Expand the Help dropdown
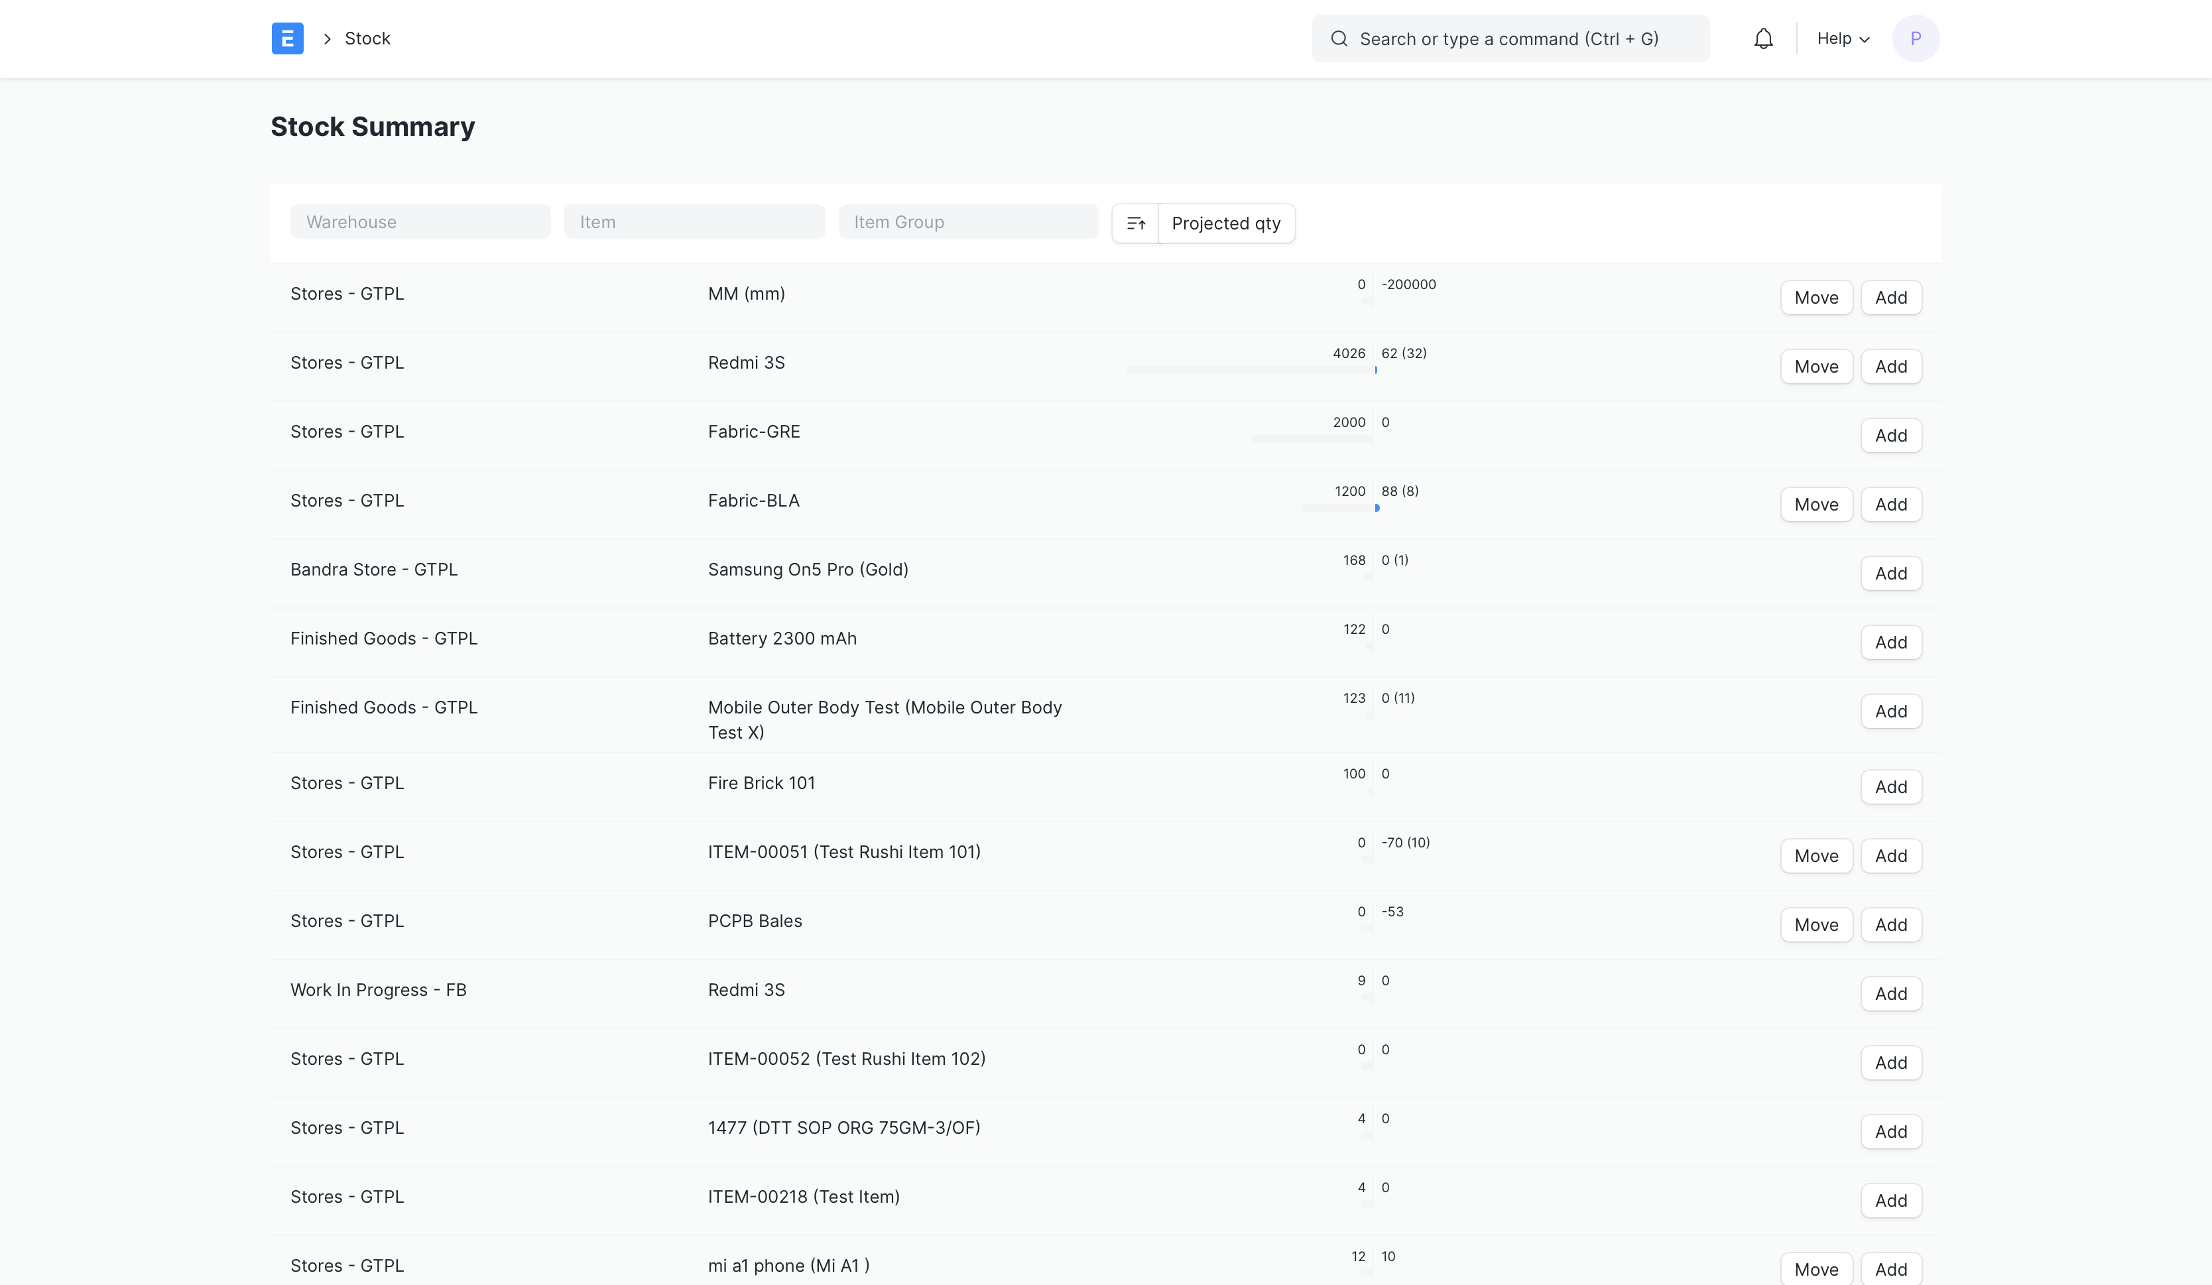Screen dimensions: 2212x1285 [1843, 38]
